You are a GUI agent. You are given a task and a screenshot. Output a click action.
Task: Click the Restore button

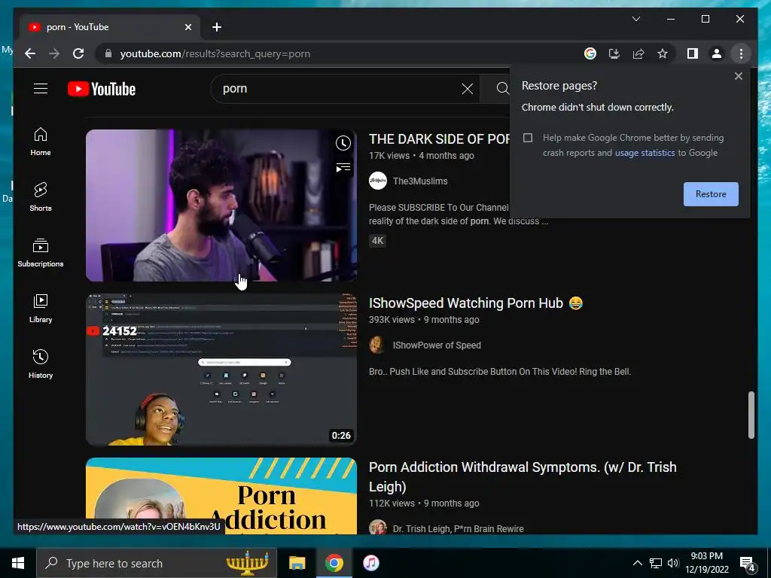coord(711,194)
